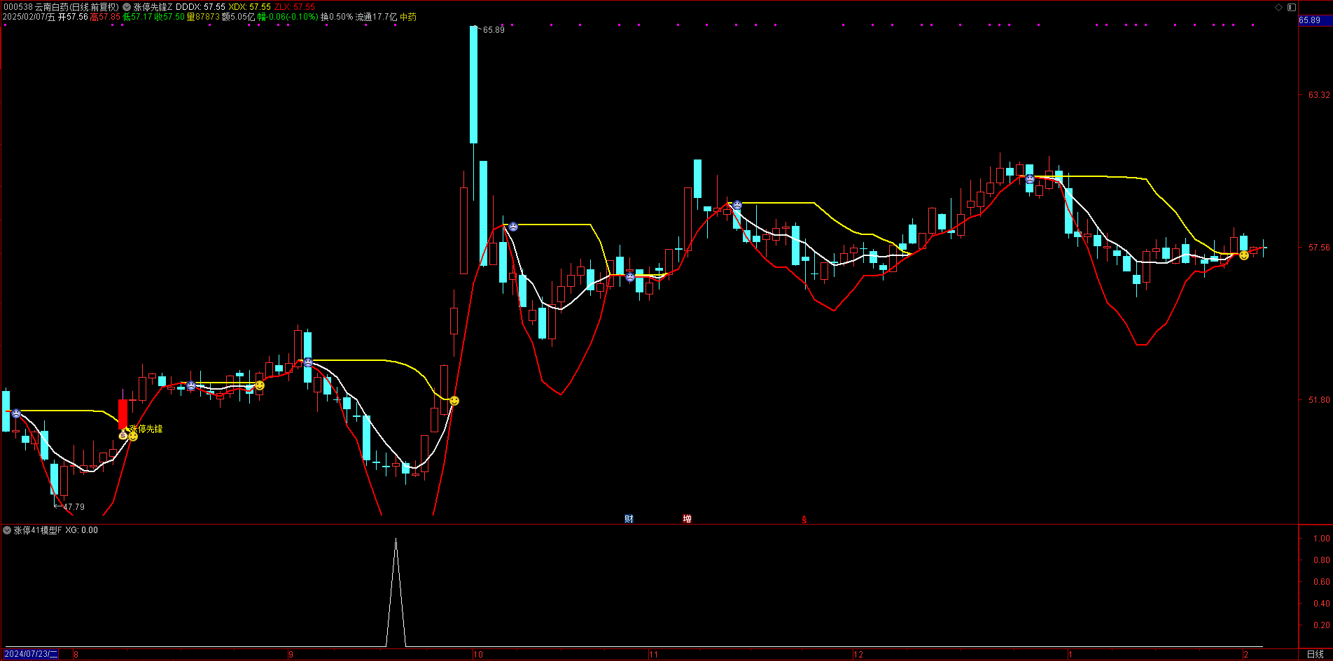Click the 63.32 price axis label

point(1319,95)
